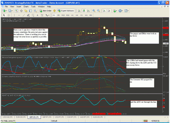Screen dimensions: 170x123
Task: Switch to candlestick chart display
Action: pos(84,11)
